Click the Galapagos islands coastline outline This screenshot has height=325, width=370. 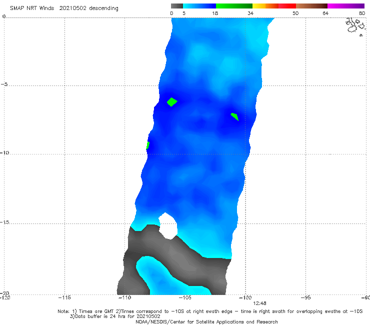[355, 26]
